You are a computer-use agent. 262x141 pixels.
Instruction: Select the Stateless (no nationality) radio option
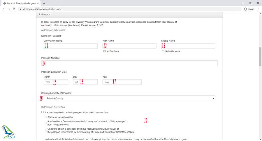[45, 117]
